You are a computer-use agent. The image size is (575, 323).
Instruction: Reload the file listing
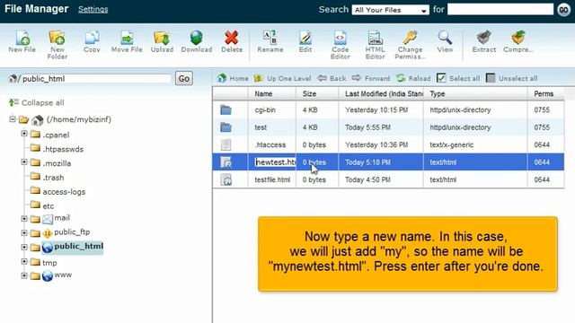click(x=413, y=78)
